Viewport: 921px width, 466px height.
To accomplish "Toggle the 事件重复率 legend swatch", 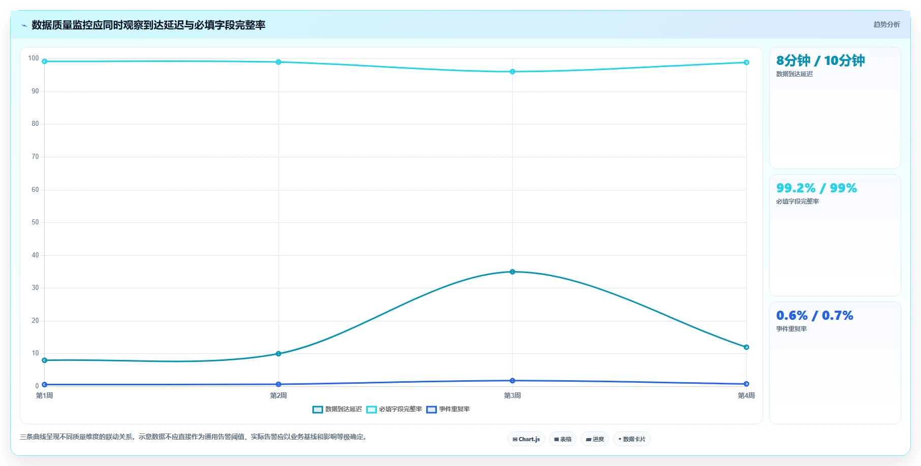I will tap(431, 410).
